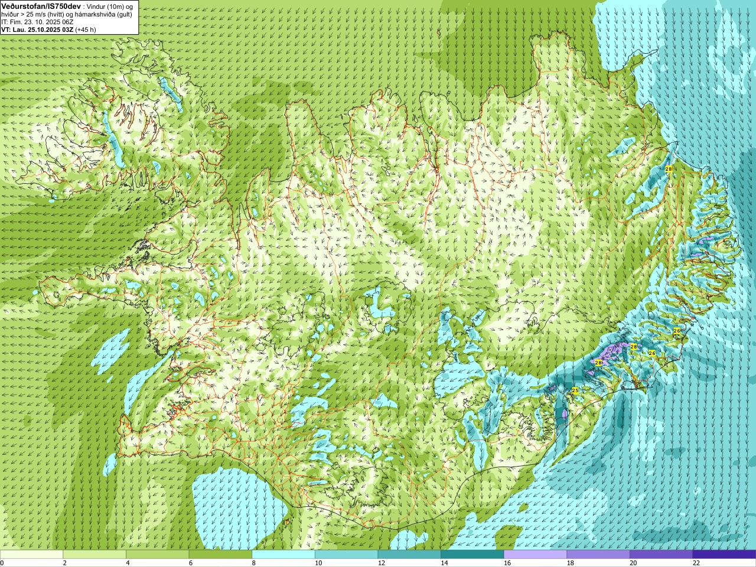This screenshot has width=756, height=567.
Task: Select the 14–16 m/s dark teal legend swatch
Action: click(x=472, y=555)
